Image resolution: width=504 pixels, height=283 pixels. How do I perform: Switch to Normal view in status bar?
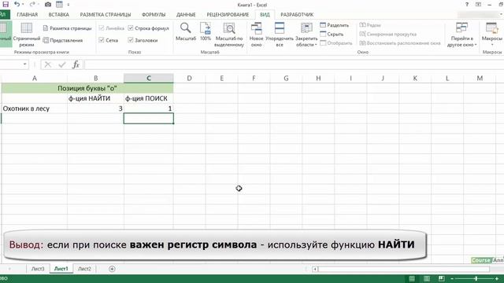[x=412, y=278]
